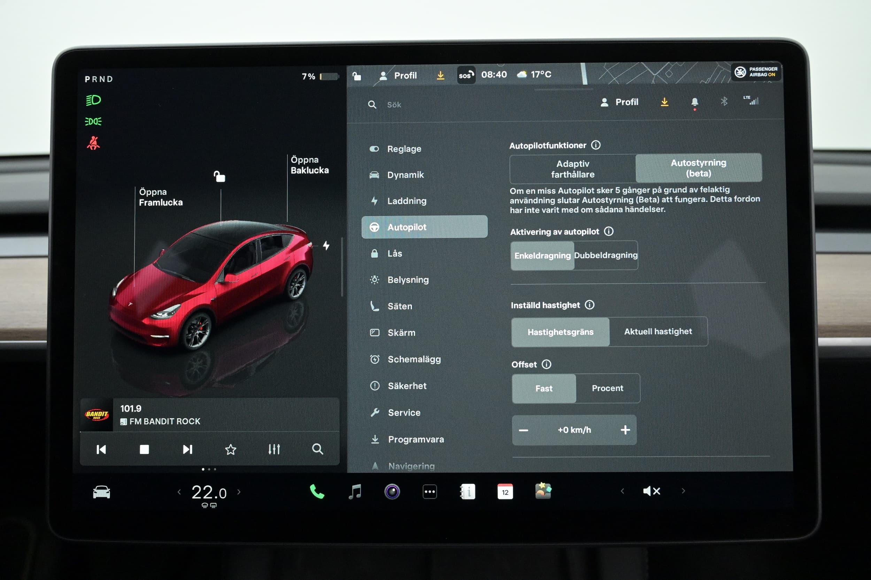Tap Öppna Baklucka to open trunk
The width and height of the screenshot is (871, 580).
point(309,165)
